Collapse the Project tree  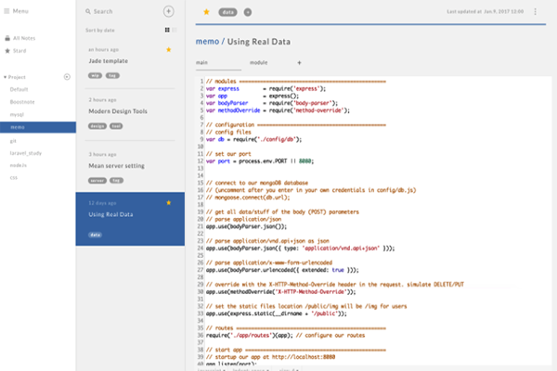5,77
